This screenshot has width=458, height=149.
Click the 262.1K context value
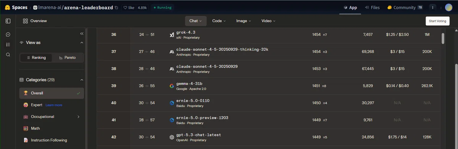tap(427, 86)
